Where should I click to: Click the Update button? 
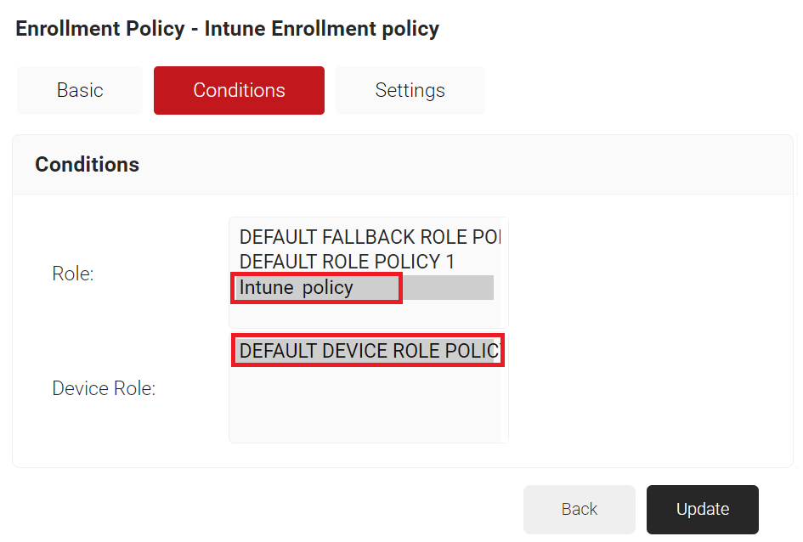(702, 509)
